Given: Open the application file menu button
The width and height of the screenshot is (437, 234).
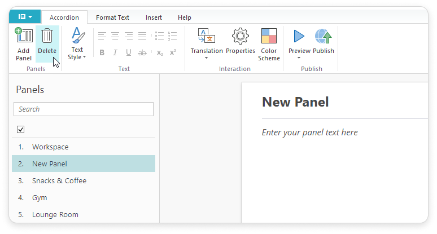Looking at the screenshot, I should click(x=25, y=17).
